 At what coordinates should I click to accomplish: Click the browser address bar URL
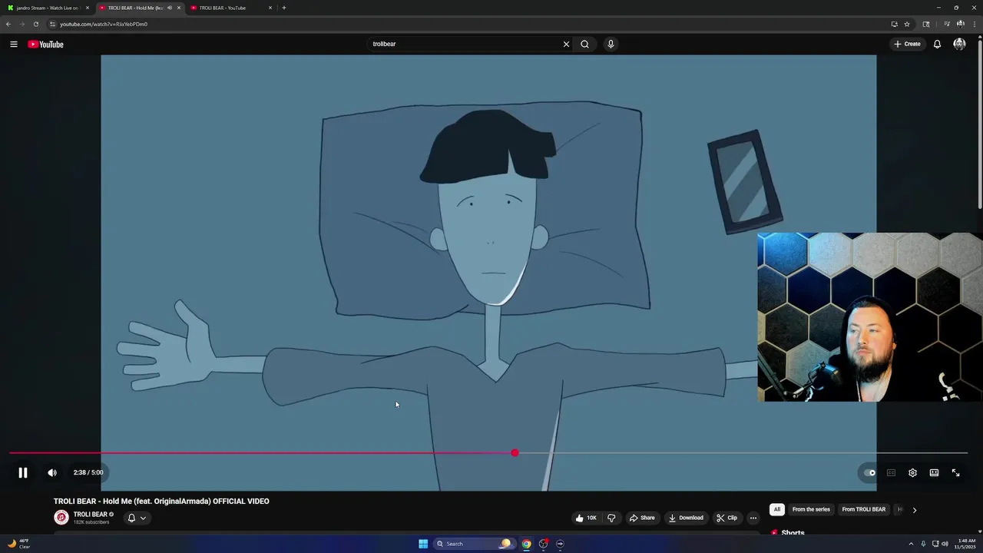pyautogui.click(x=104, y=24)
